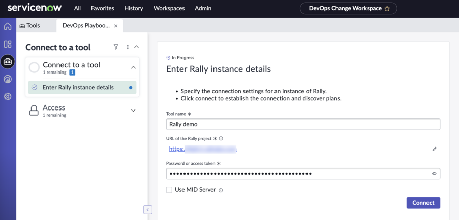Image resolution: width=459 pixels, height=220 pixels.
Task: Open the Admin menu
Action: 203,8
